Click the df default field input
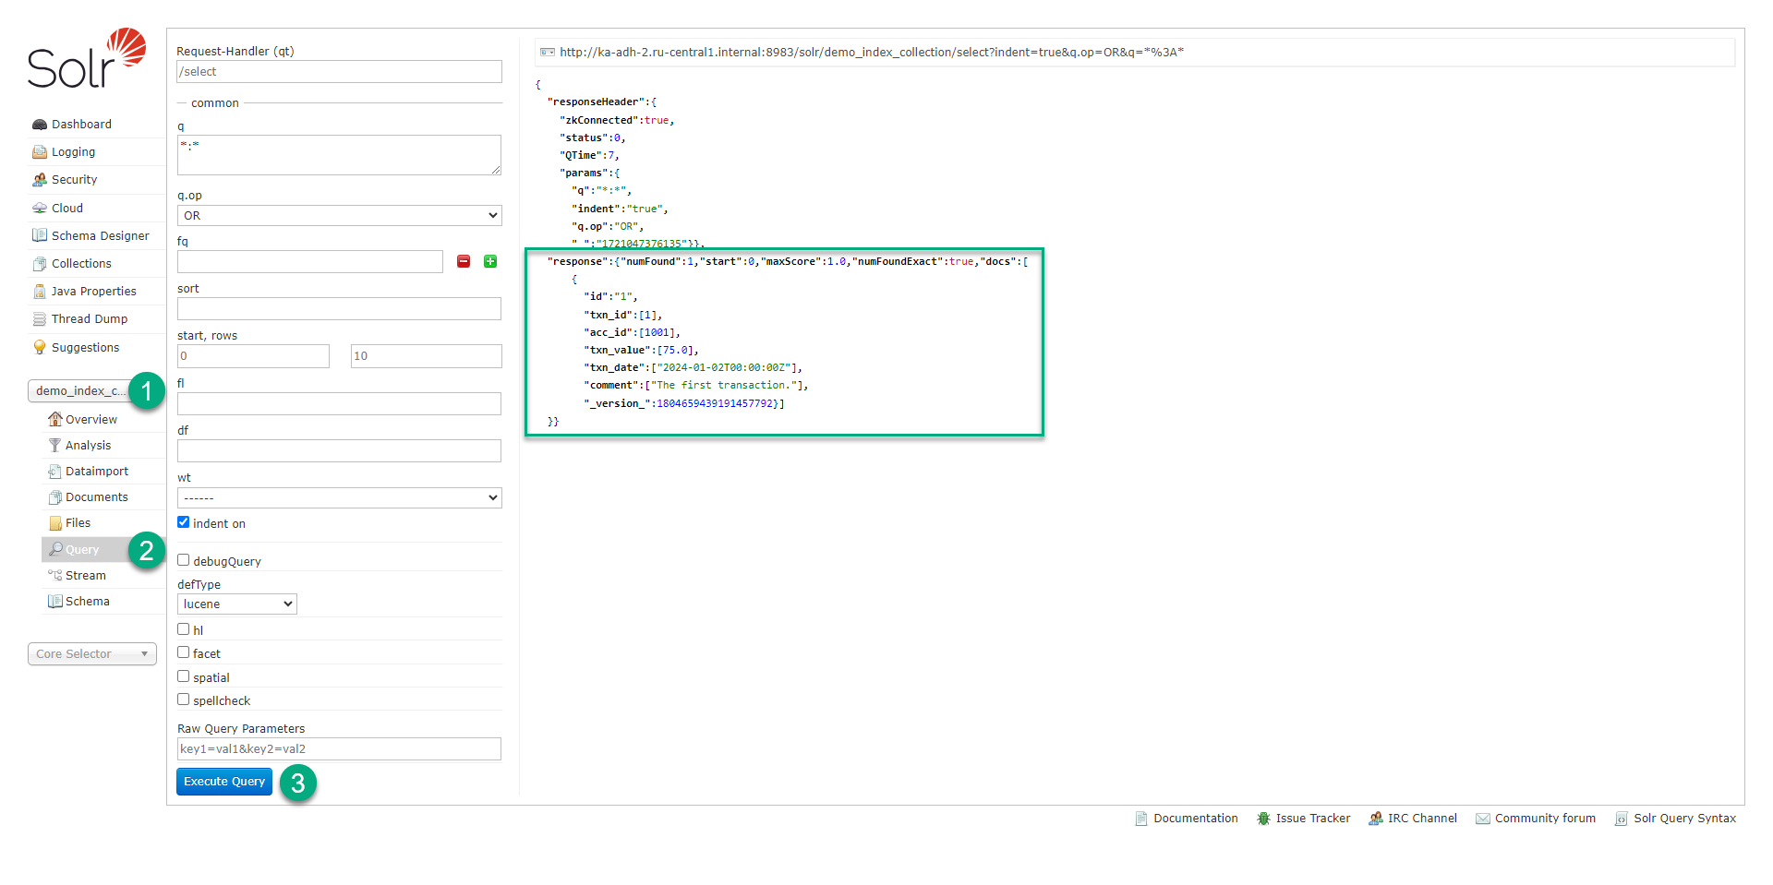 point(339,451)
